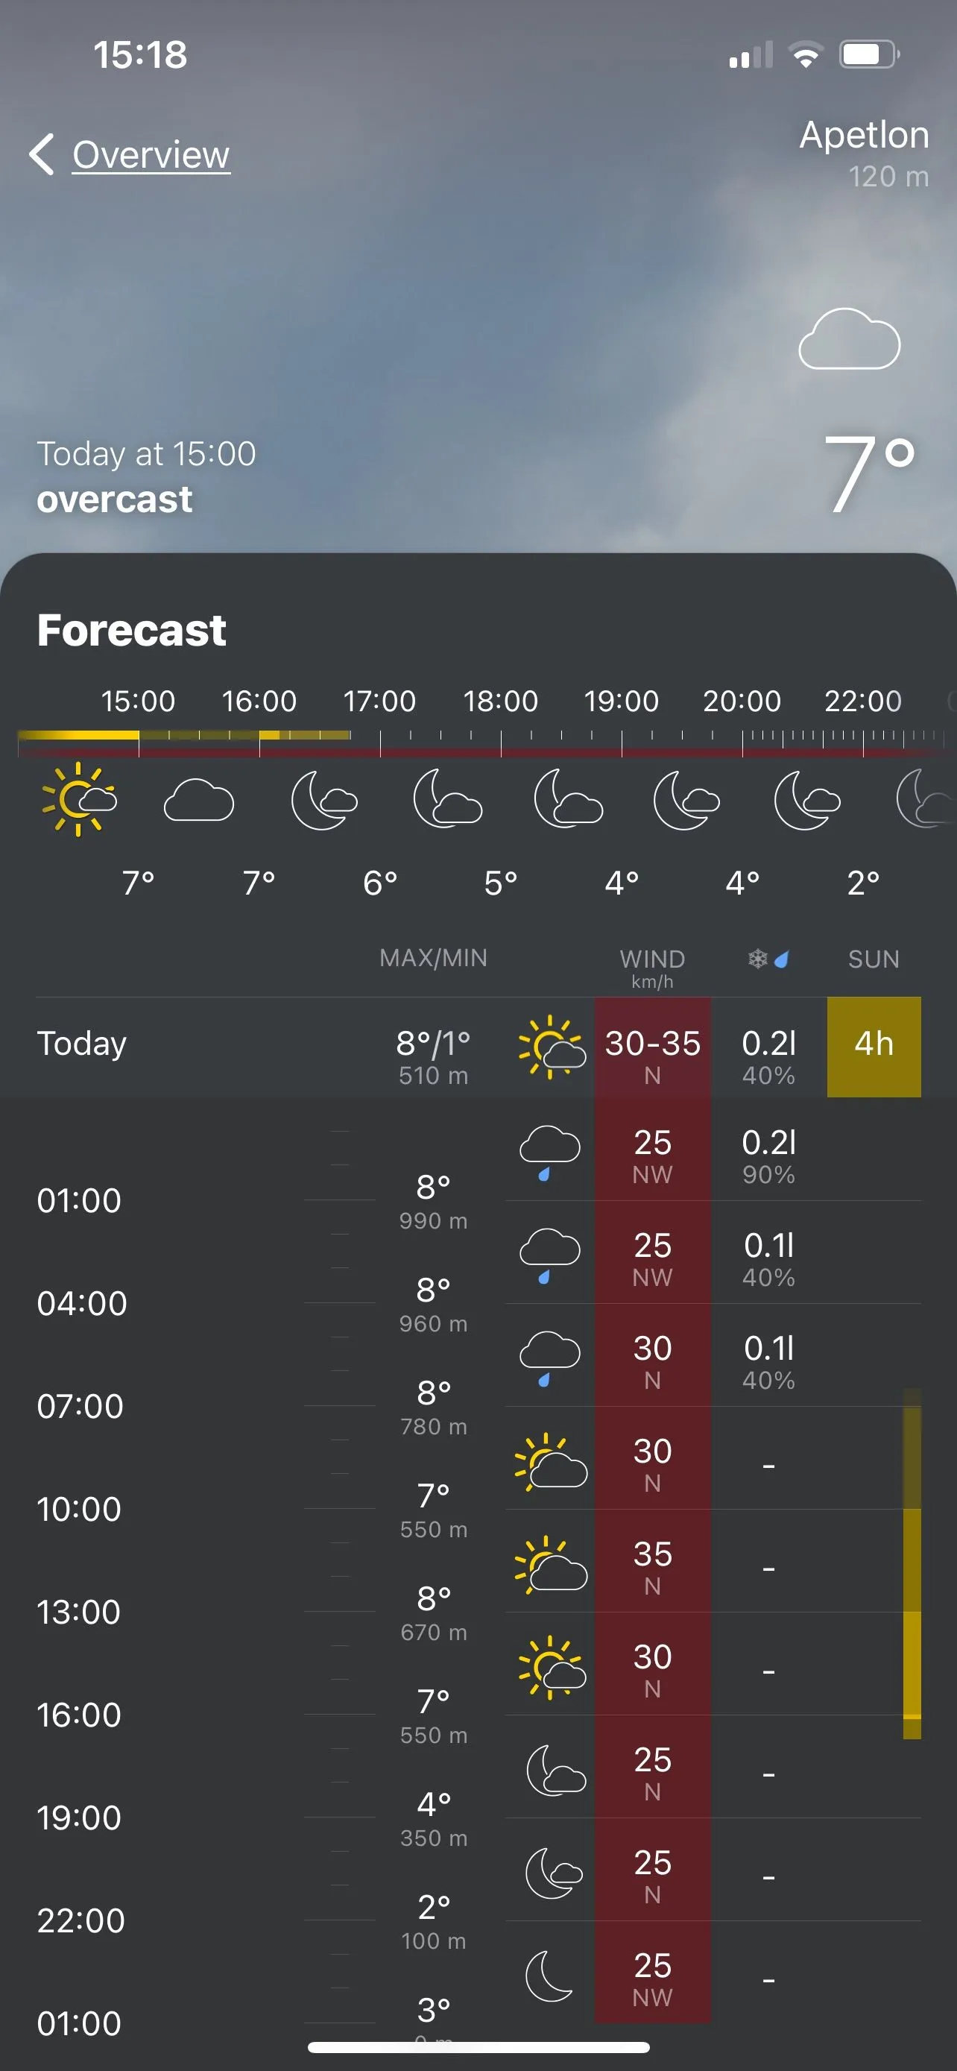Tap the 22:00 moon cloud icon

(806, 800)
